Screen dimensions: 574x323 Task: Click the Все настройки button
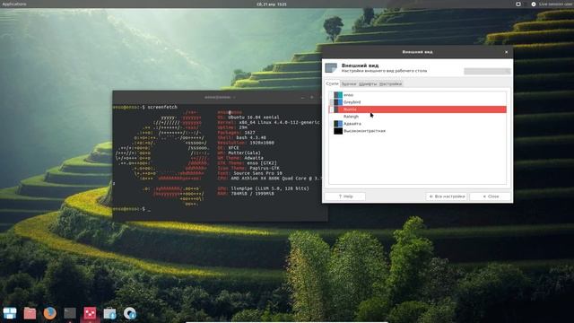[x=447, y=196]
